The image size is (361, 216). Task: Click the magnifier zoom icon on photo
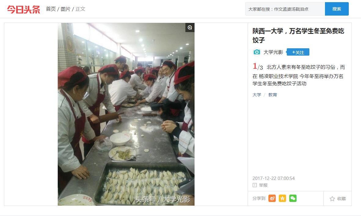tap(190, 27)
